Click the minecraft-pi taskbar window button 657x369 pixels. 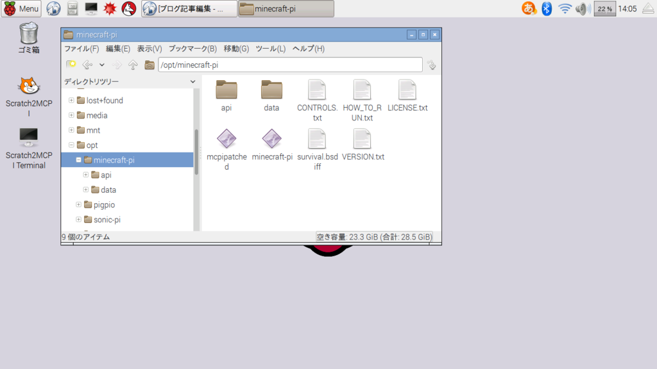[286, 8]
